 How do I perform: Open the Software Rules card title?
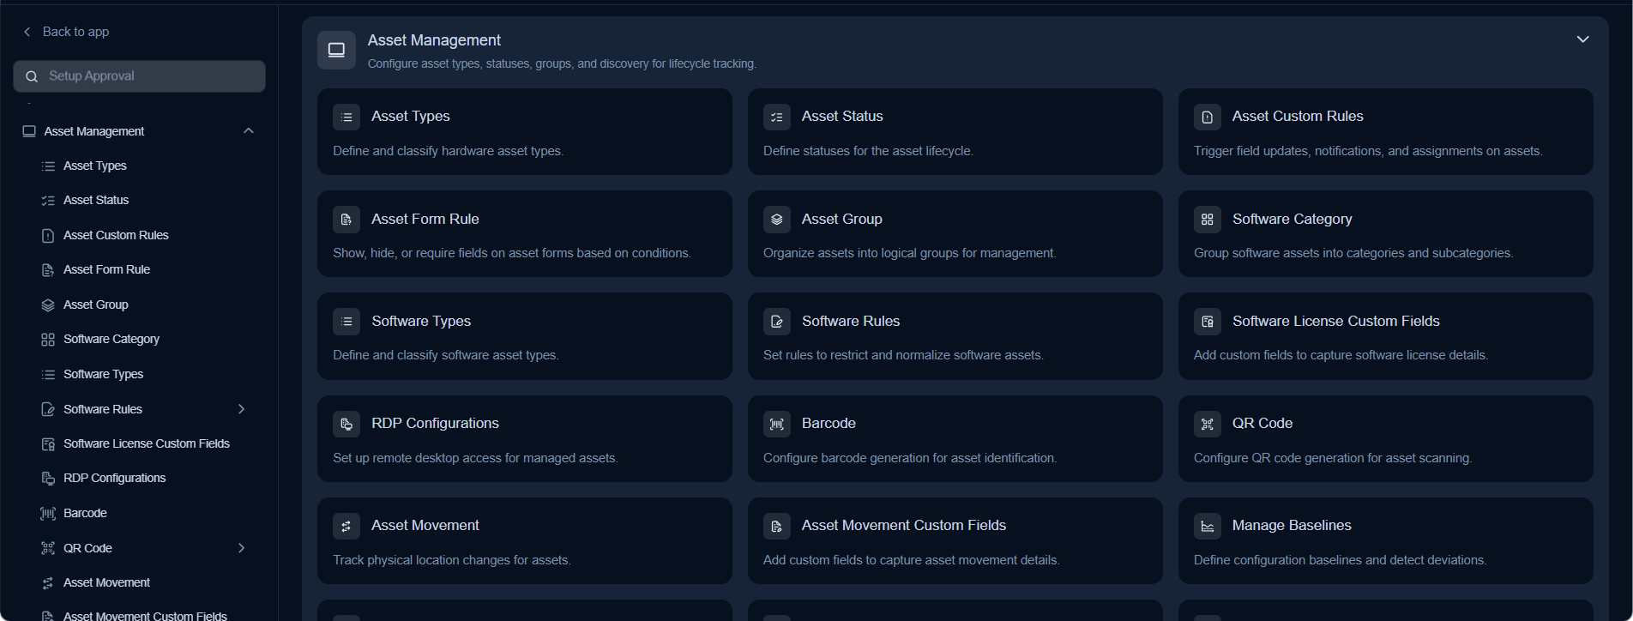pyautogui.click(x=851, y=321)
